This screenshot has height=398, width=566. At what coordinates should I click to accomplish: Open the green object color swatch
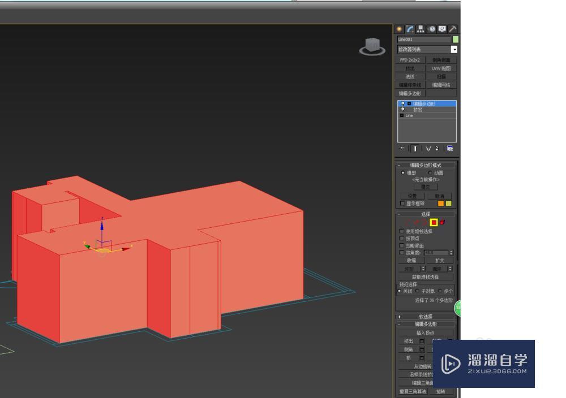456,40
